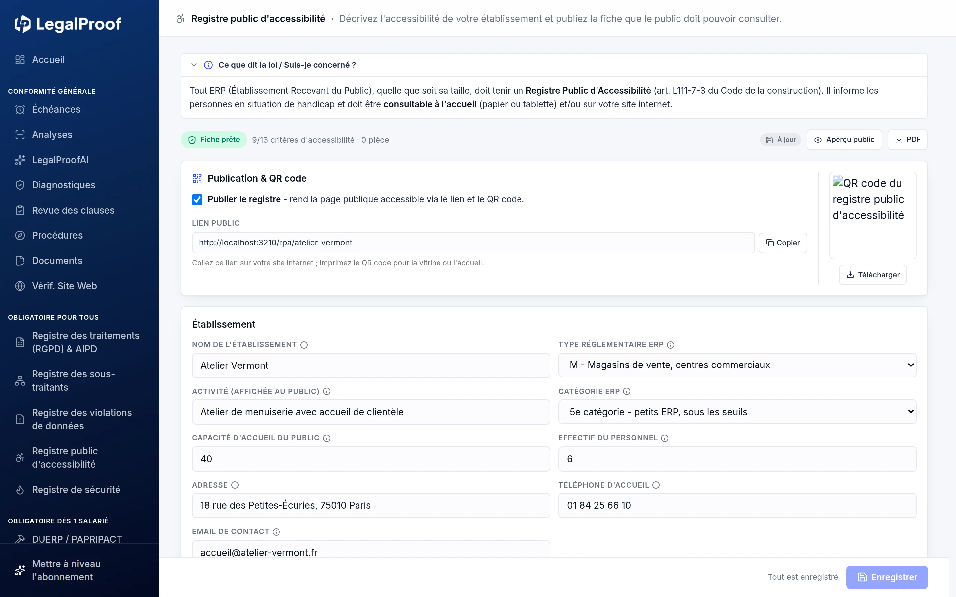Click the info icon beside Capacité d'accueil du public
Image resolution: width=956 pixels, height=597 pixels.
point(326,438)
